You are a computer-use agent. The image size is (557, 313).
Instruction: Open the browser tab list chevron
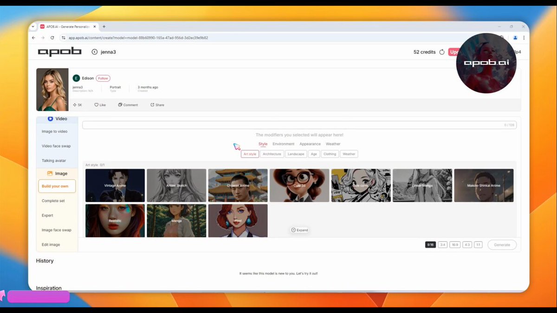[33, 26]
